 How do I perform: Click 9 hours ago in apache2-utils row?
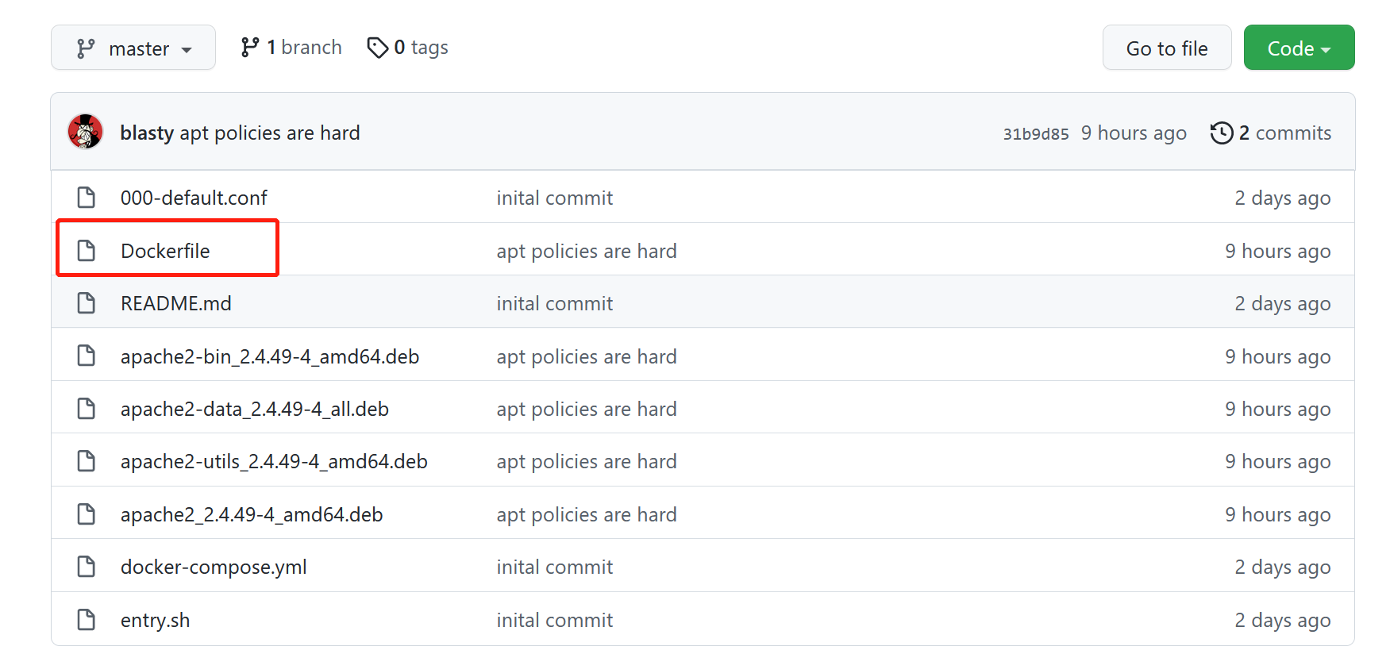coord(1278,461)
